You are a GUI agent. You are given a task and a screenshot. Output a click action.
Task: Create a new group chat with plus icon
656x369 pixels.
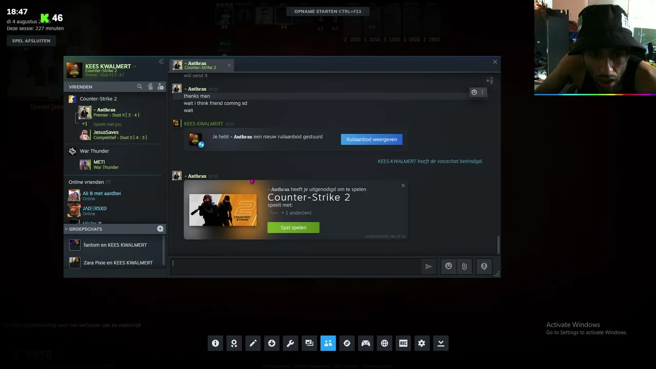pyautogui.click(x=160, y=229)
